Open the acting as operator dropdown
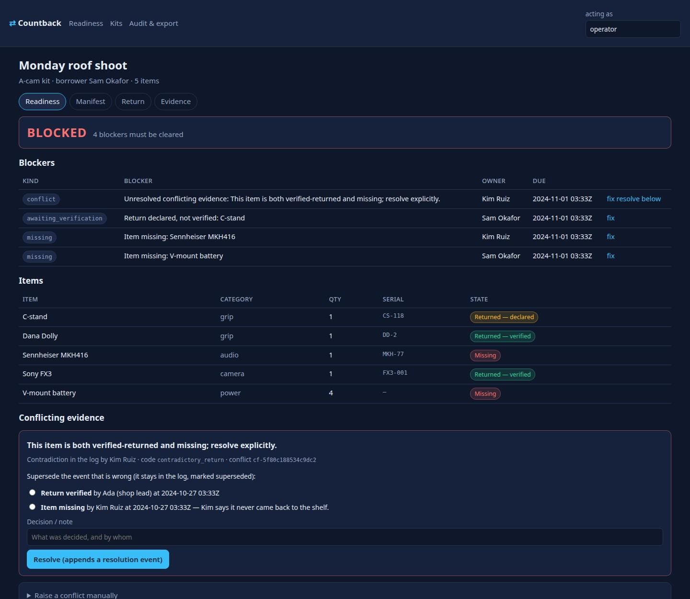Viewport: 690px width, 599px height. [632, 29]
